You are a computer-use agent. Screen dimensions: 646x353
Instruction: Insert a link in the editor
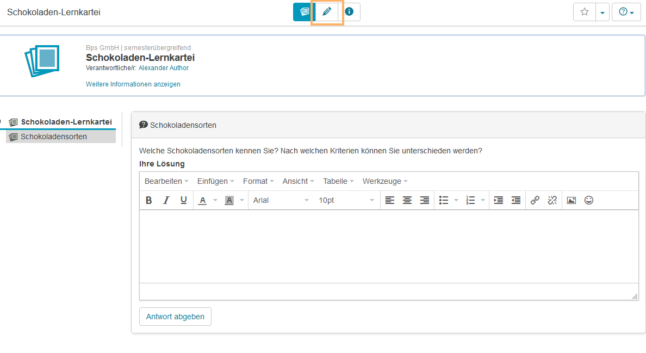click(x=535, y=200)
